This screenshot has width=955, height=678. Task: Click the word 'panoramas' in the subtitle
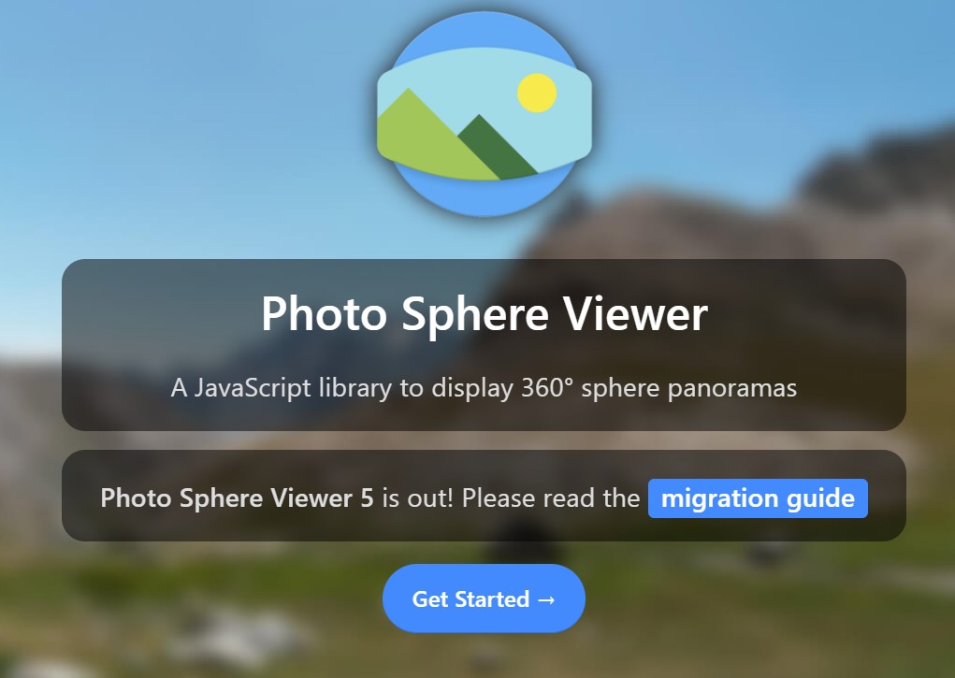[x=732, y=389]
